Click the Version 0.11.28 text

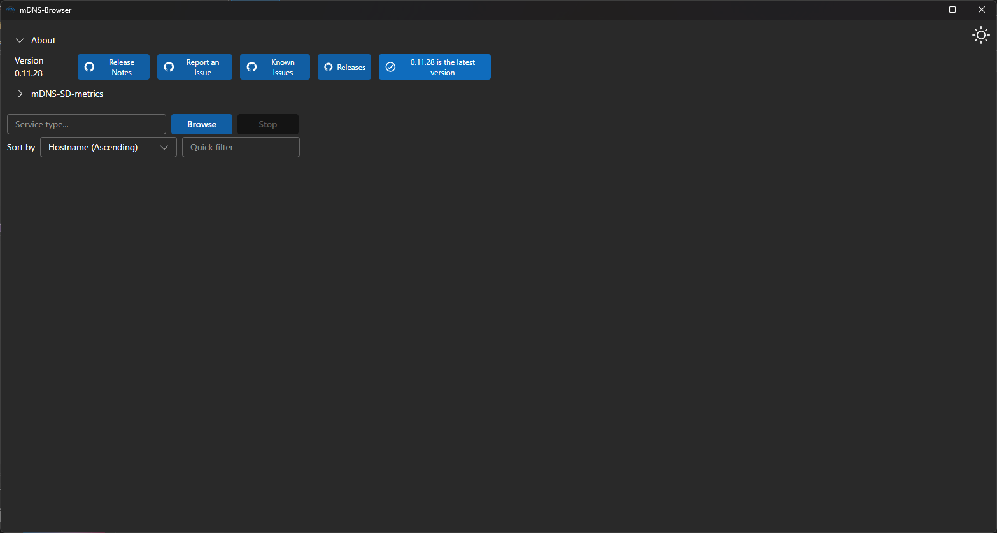click(29, 67)
